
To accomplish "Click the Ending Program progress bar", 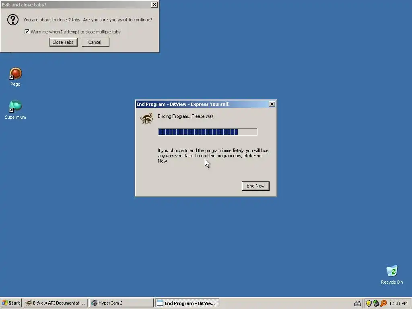I will pos(207,132).
